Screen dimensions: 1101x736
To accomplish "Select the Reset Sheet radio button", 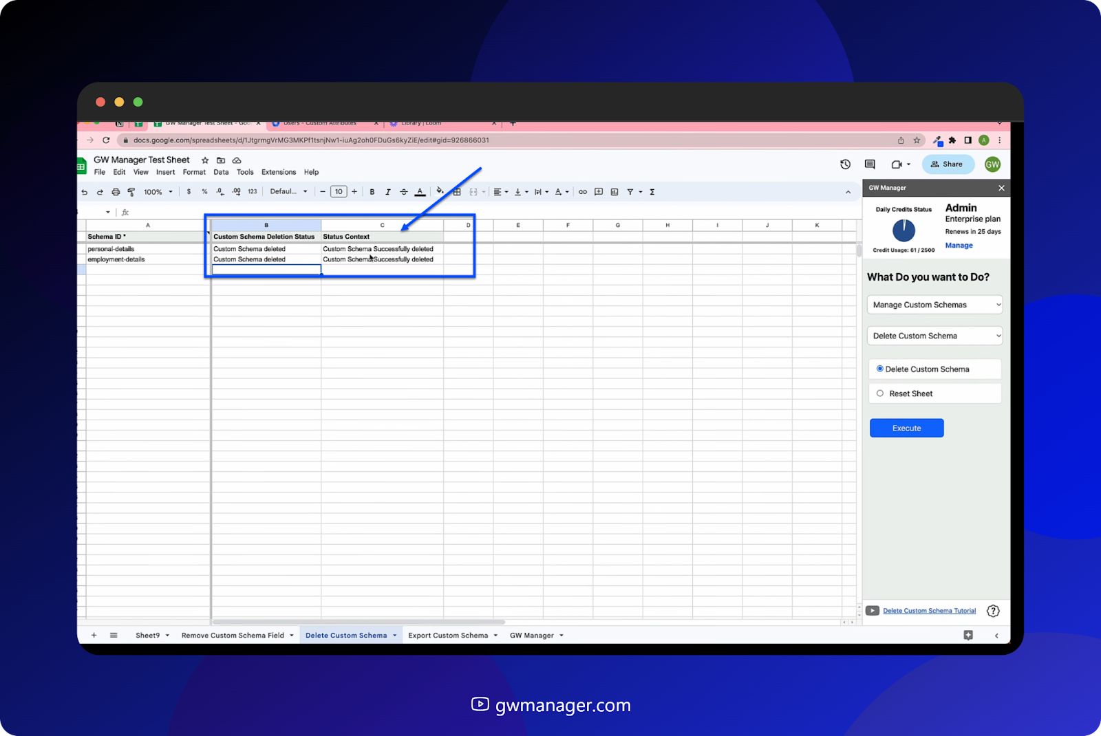I will pyautogui.click(x=880, y=393).
